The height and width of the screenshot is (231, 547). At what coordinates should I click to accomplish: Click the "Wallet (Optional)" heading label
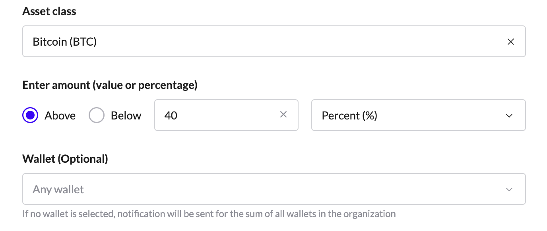(65, 159)
